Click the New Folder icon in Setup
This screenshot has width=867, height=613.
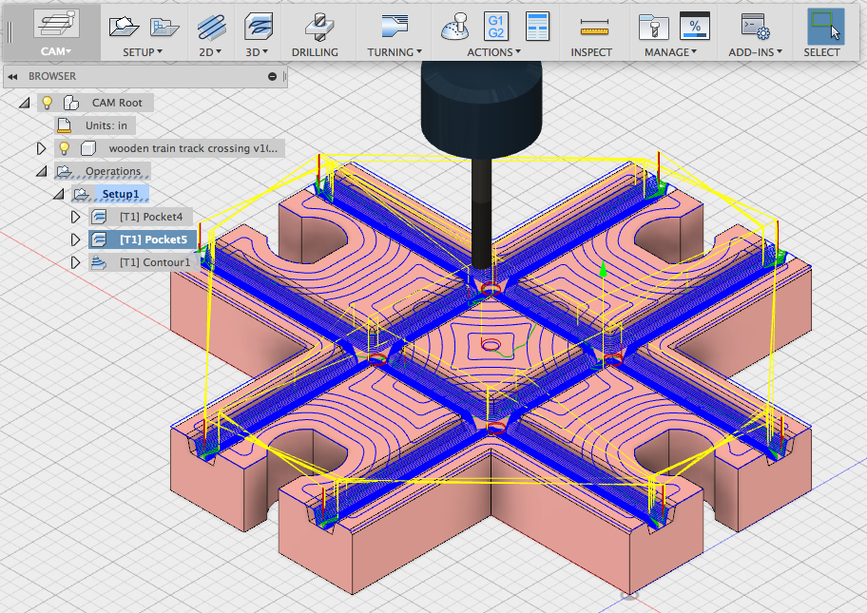[x=164, y=27]
